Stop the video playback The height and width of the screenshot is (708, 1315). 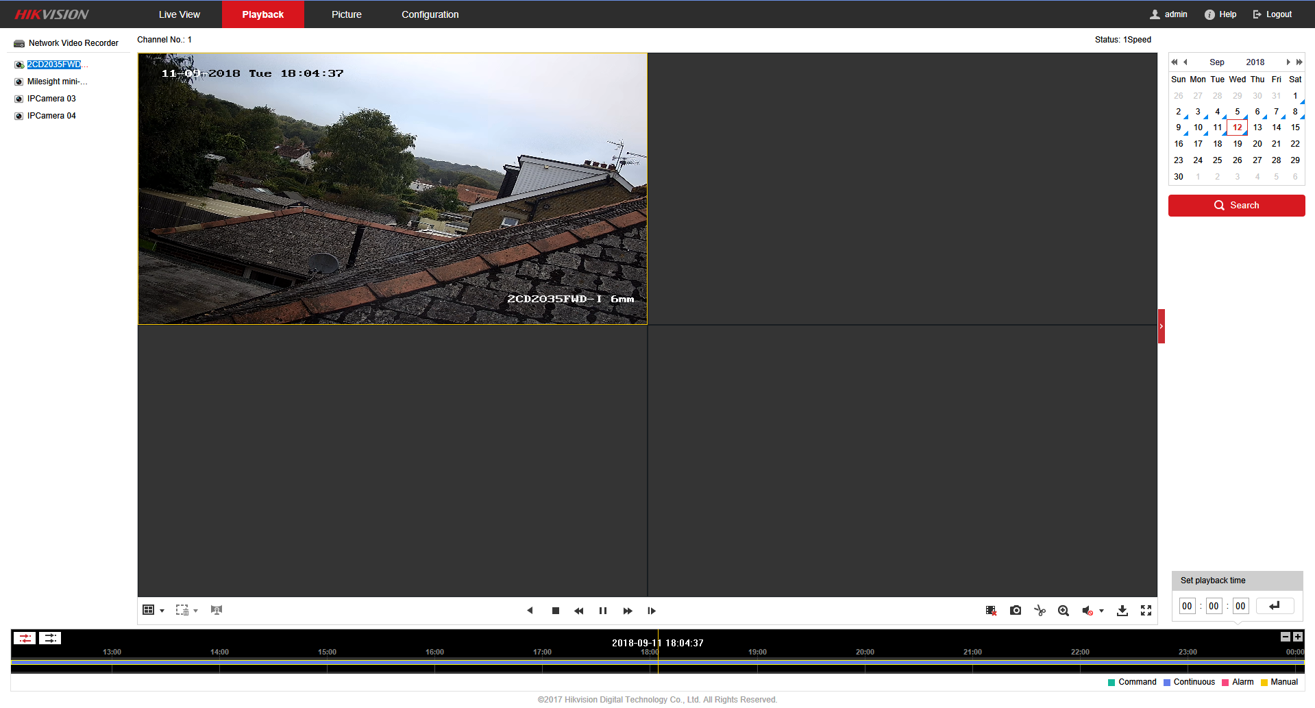click(556, 611)
